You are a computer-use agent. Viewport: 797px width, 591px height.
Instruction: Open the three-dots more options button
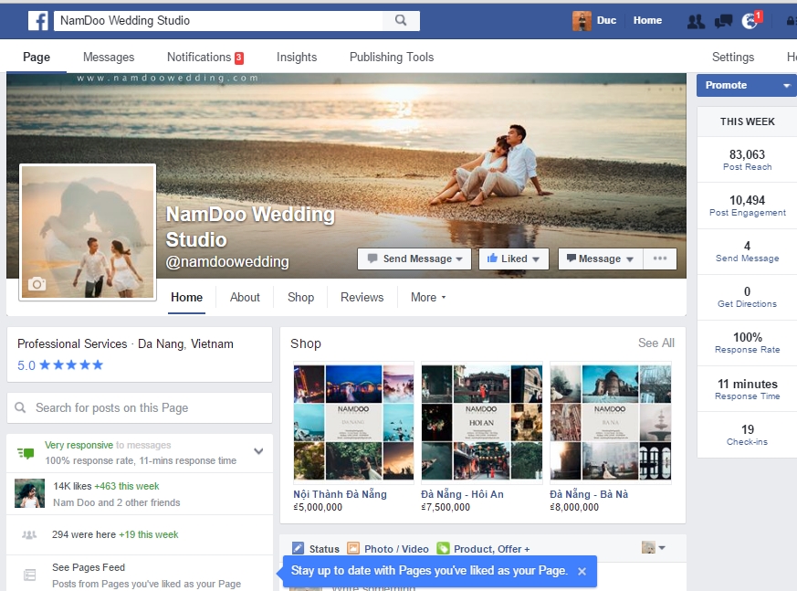(660, 259)
